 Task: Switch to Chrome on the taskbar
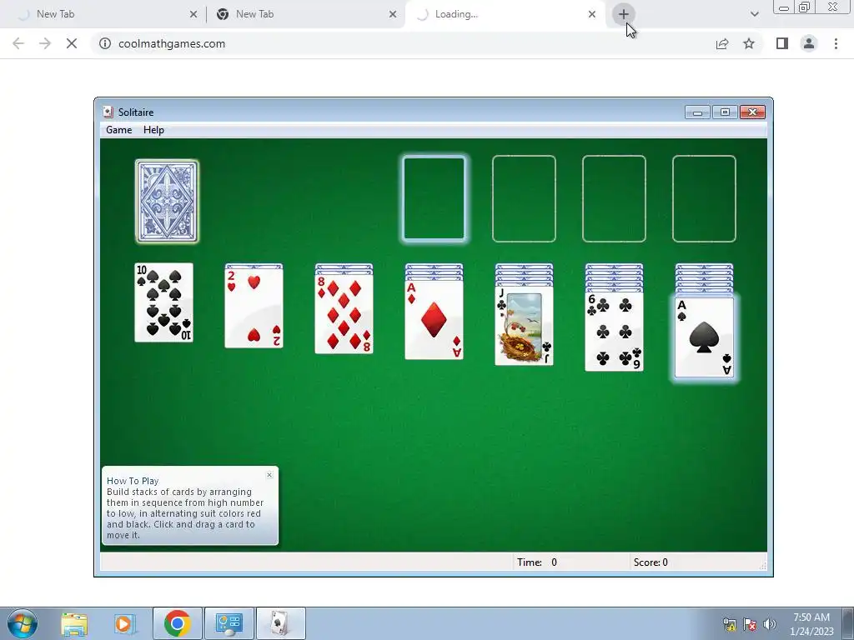coord(177,623)
